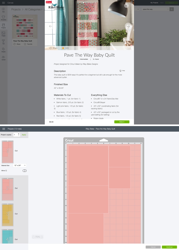This screenshot has width=179, height=250.
Task: Click the '3+ Hours' label
Action: pyautogui.click(x=96, y=59)
